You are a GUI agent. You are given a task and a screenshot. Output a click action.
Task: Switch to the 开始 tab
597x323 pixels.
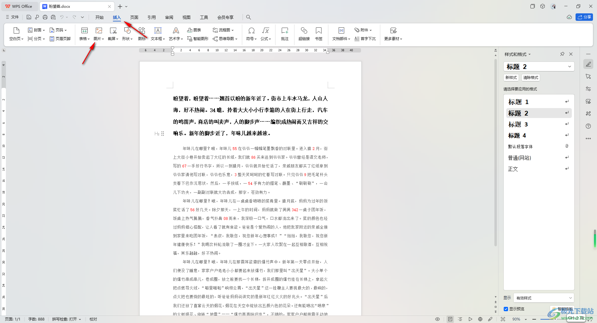[99, 17]
